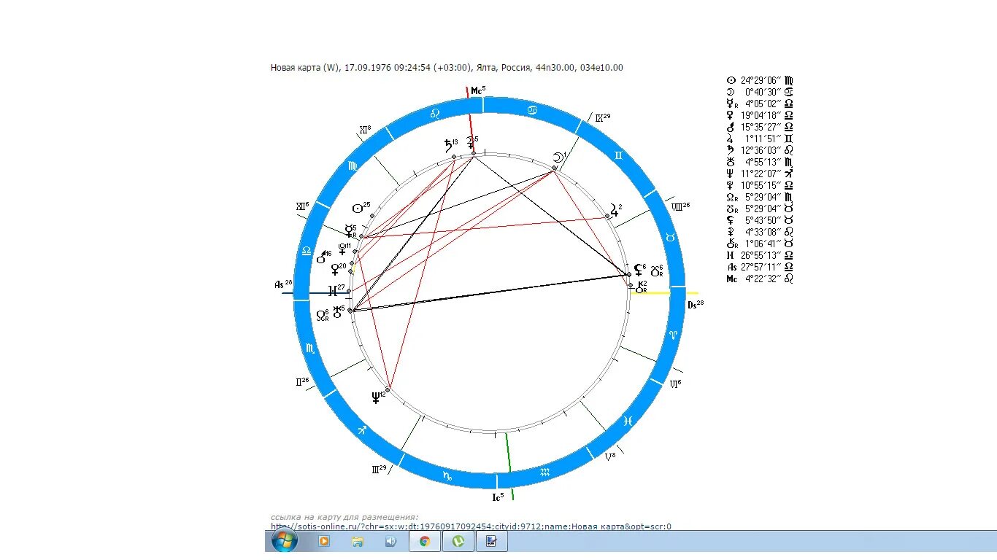Image resolution: width=997 pixels, height=560 pixels.
Task: Click the Ic5 label at chart bottom
Action: point(498,497)
